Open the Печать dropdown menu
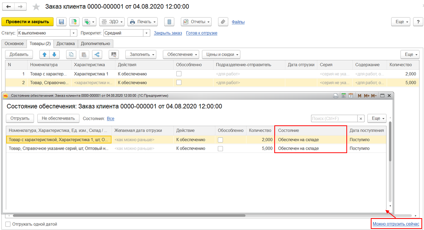This screenshot has height=230, width=424. tap(143, 22)
